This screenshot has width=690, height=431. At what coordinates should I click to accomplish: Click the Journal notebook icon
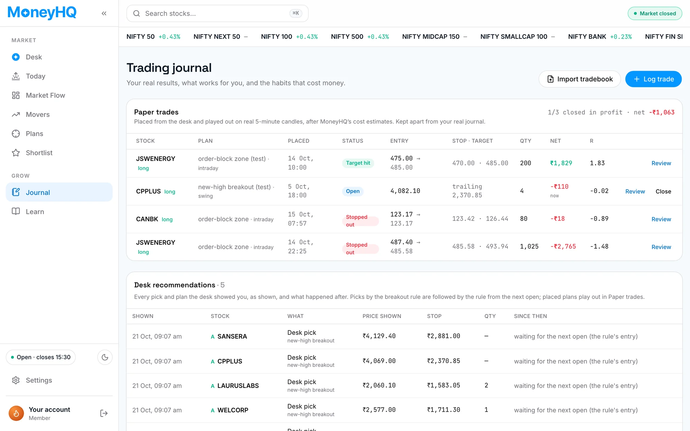point(16,192)
